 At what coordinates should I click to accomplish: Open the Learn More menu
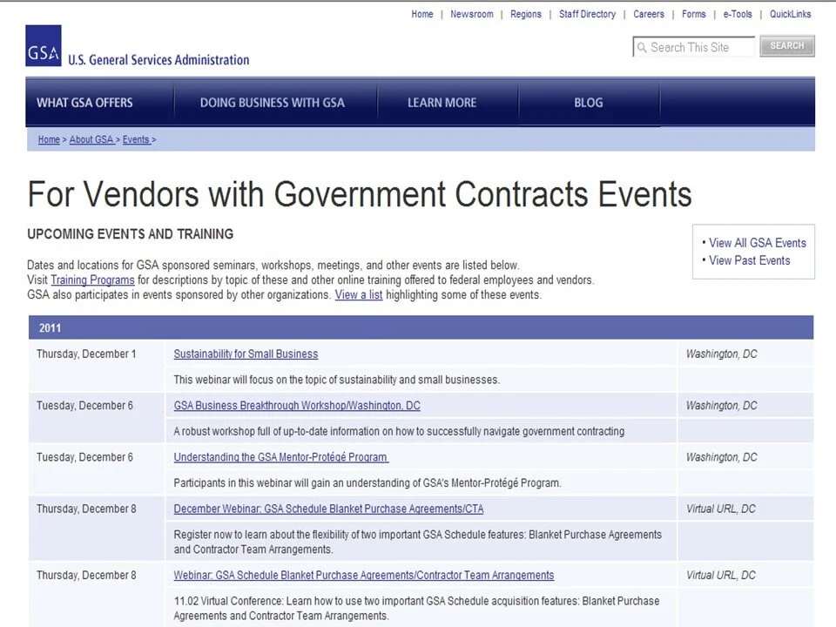[x=442, y=103]
